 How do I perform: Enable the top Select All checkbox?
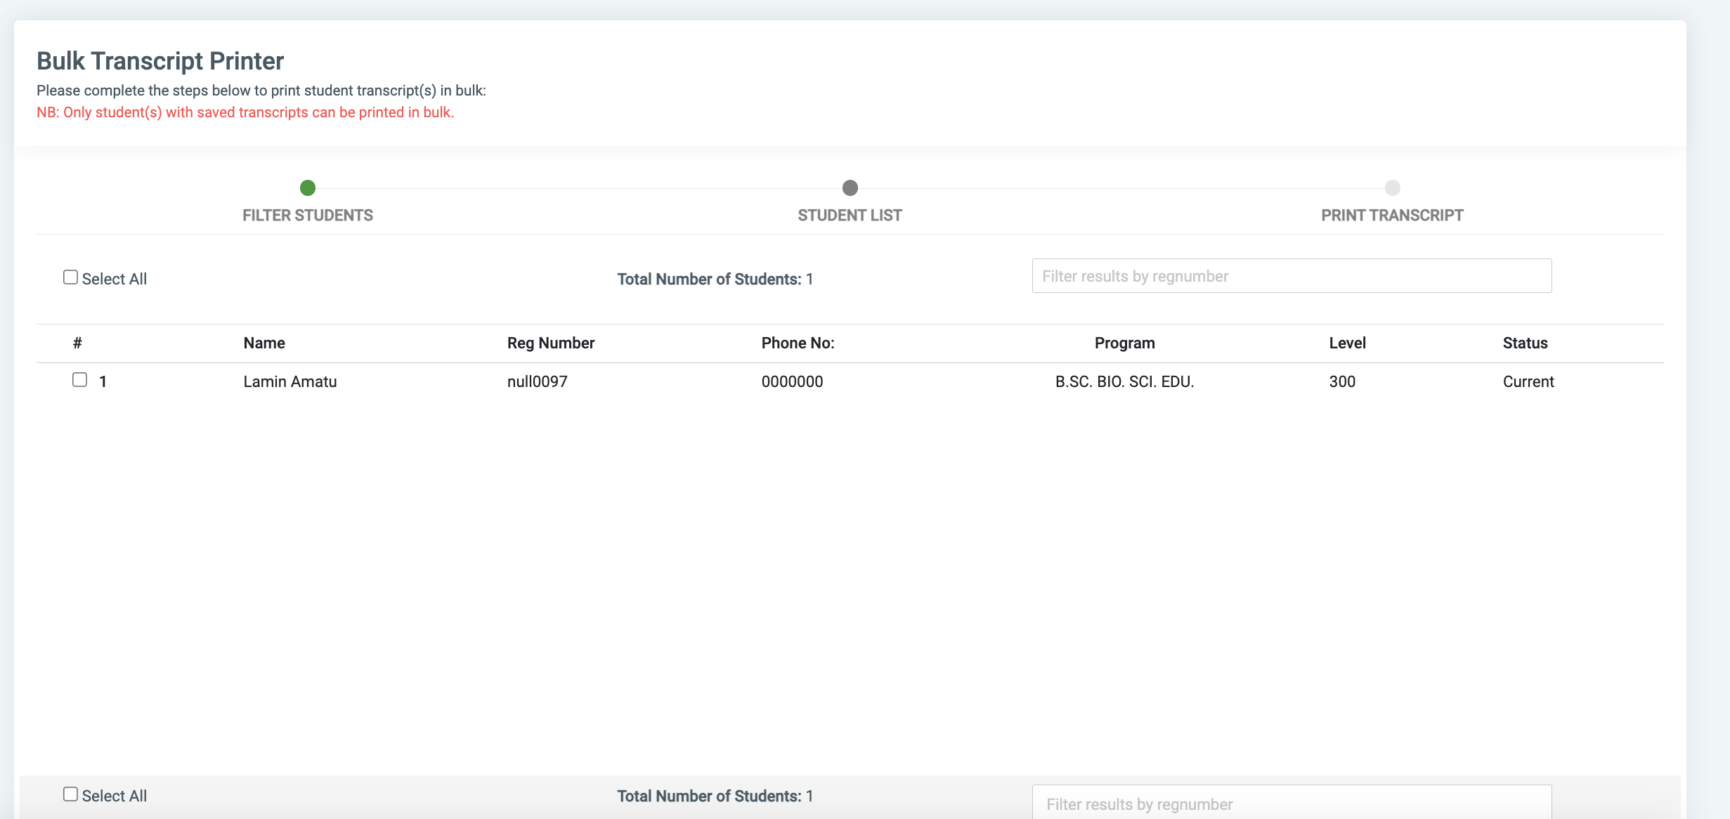tap(70, 277)
